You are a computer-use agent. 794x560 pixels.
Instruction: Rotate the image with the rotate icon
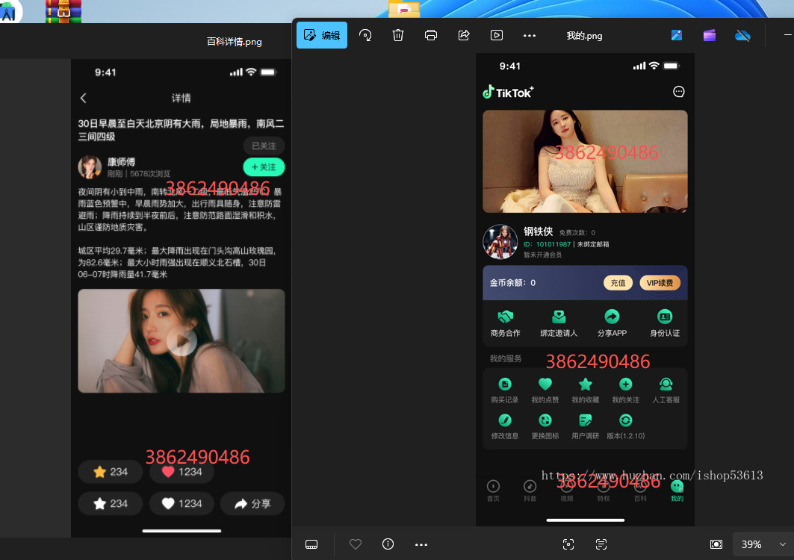pyautogui.click(x=365, y=35)
